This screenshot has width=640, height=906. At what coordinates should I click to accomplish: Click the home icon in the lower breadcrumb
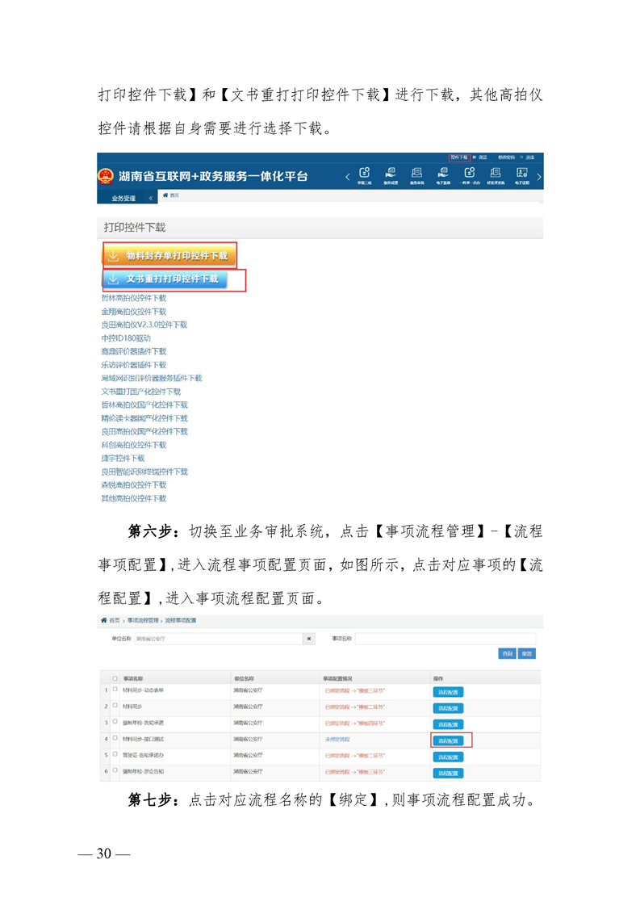[104, 620]
